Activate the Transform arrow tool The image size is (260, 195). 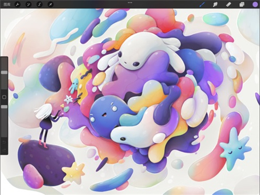50,4
